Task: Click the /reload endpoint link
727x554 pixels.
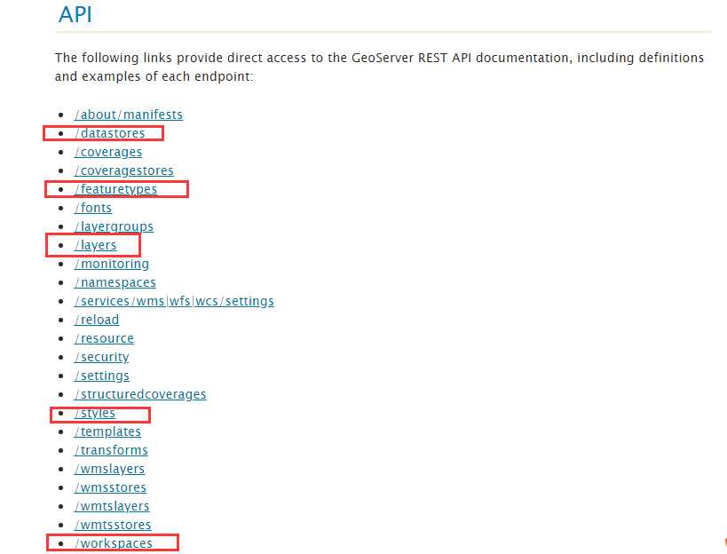Action: coord(97,320)
